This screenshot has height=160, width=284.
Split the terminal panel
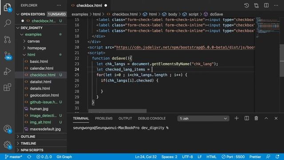click(x=247, y=118)
